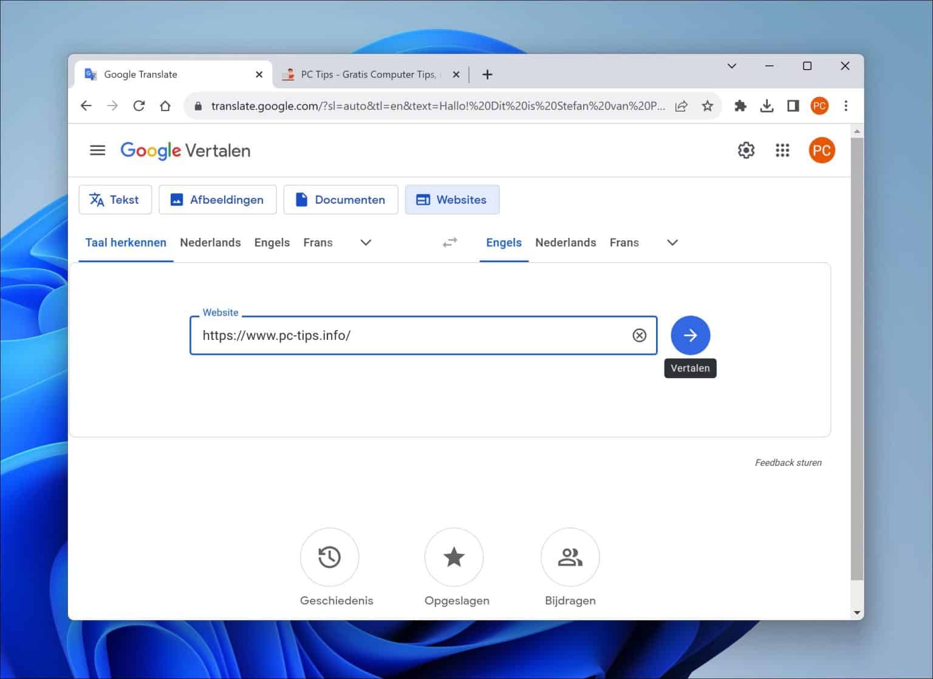Click the Geschiedenis label
The height and width of the screenshot is (679, 933).
tap(337, 601)
